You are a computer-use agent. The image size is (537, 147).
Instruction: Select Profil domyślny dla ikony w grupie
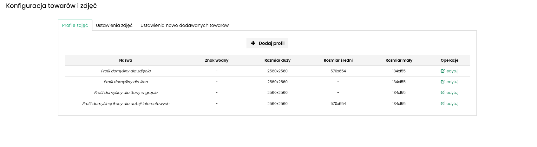[x=126, y=93]
